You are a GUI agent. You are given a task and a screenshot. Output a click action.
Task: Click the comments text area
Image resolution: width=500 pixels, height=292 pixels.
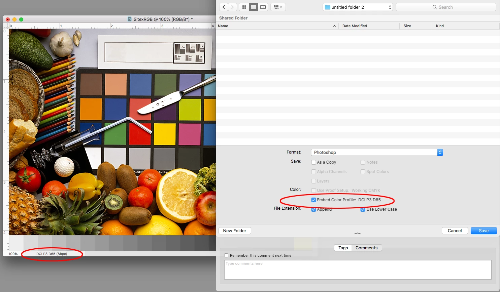(x=358, y=270)
